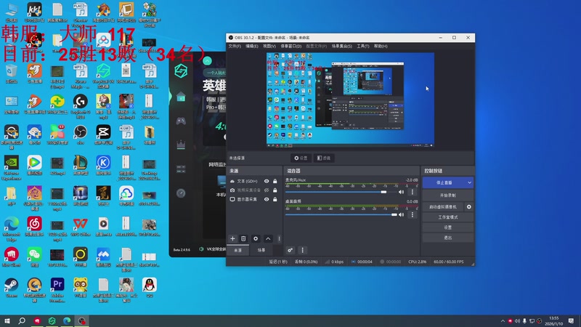Open Steam desktop icon
581x327 pixels.
(x=11, y=287)
